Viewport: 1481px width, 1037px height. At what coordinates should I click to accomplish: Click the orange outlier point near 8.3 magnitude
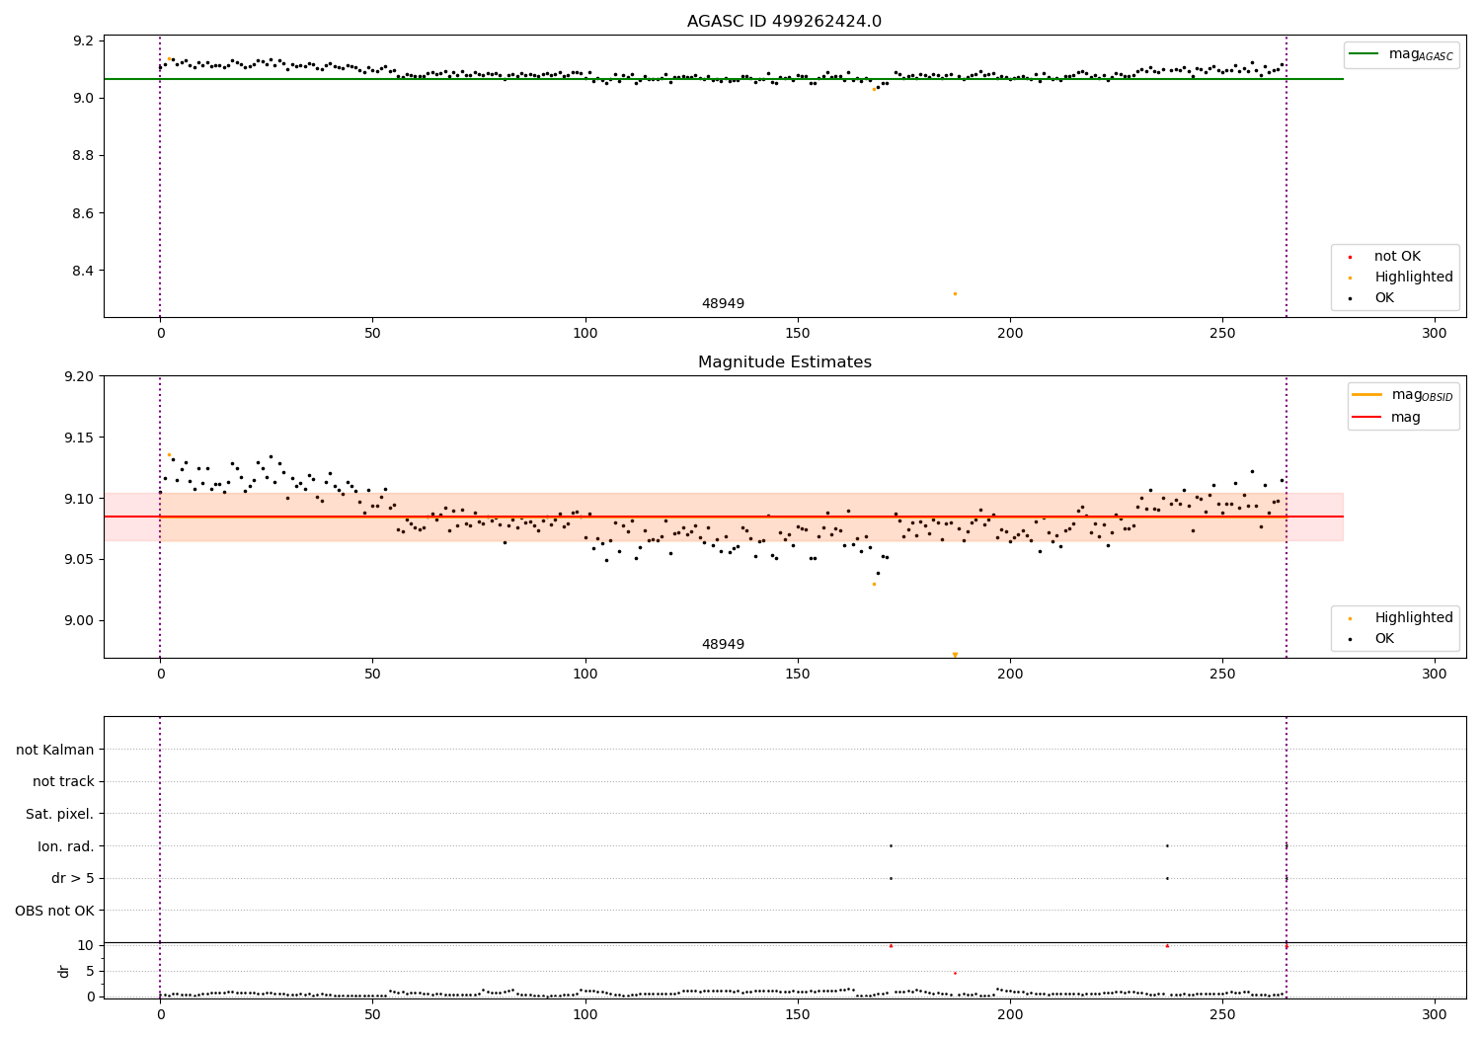tap(955, 293)
